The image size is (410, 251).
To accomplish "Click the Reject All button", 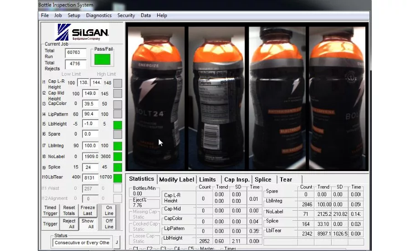I will 69,224.
